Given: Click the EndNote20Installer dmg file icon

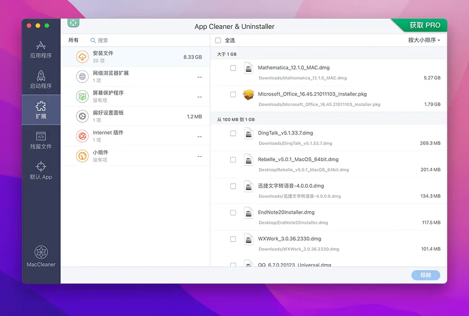Looking at the screenshot, I should pos(248,213).
